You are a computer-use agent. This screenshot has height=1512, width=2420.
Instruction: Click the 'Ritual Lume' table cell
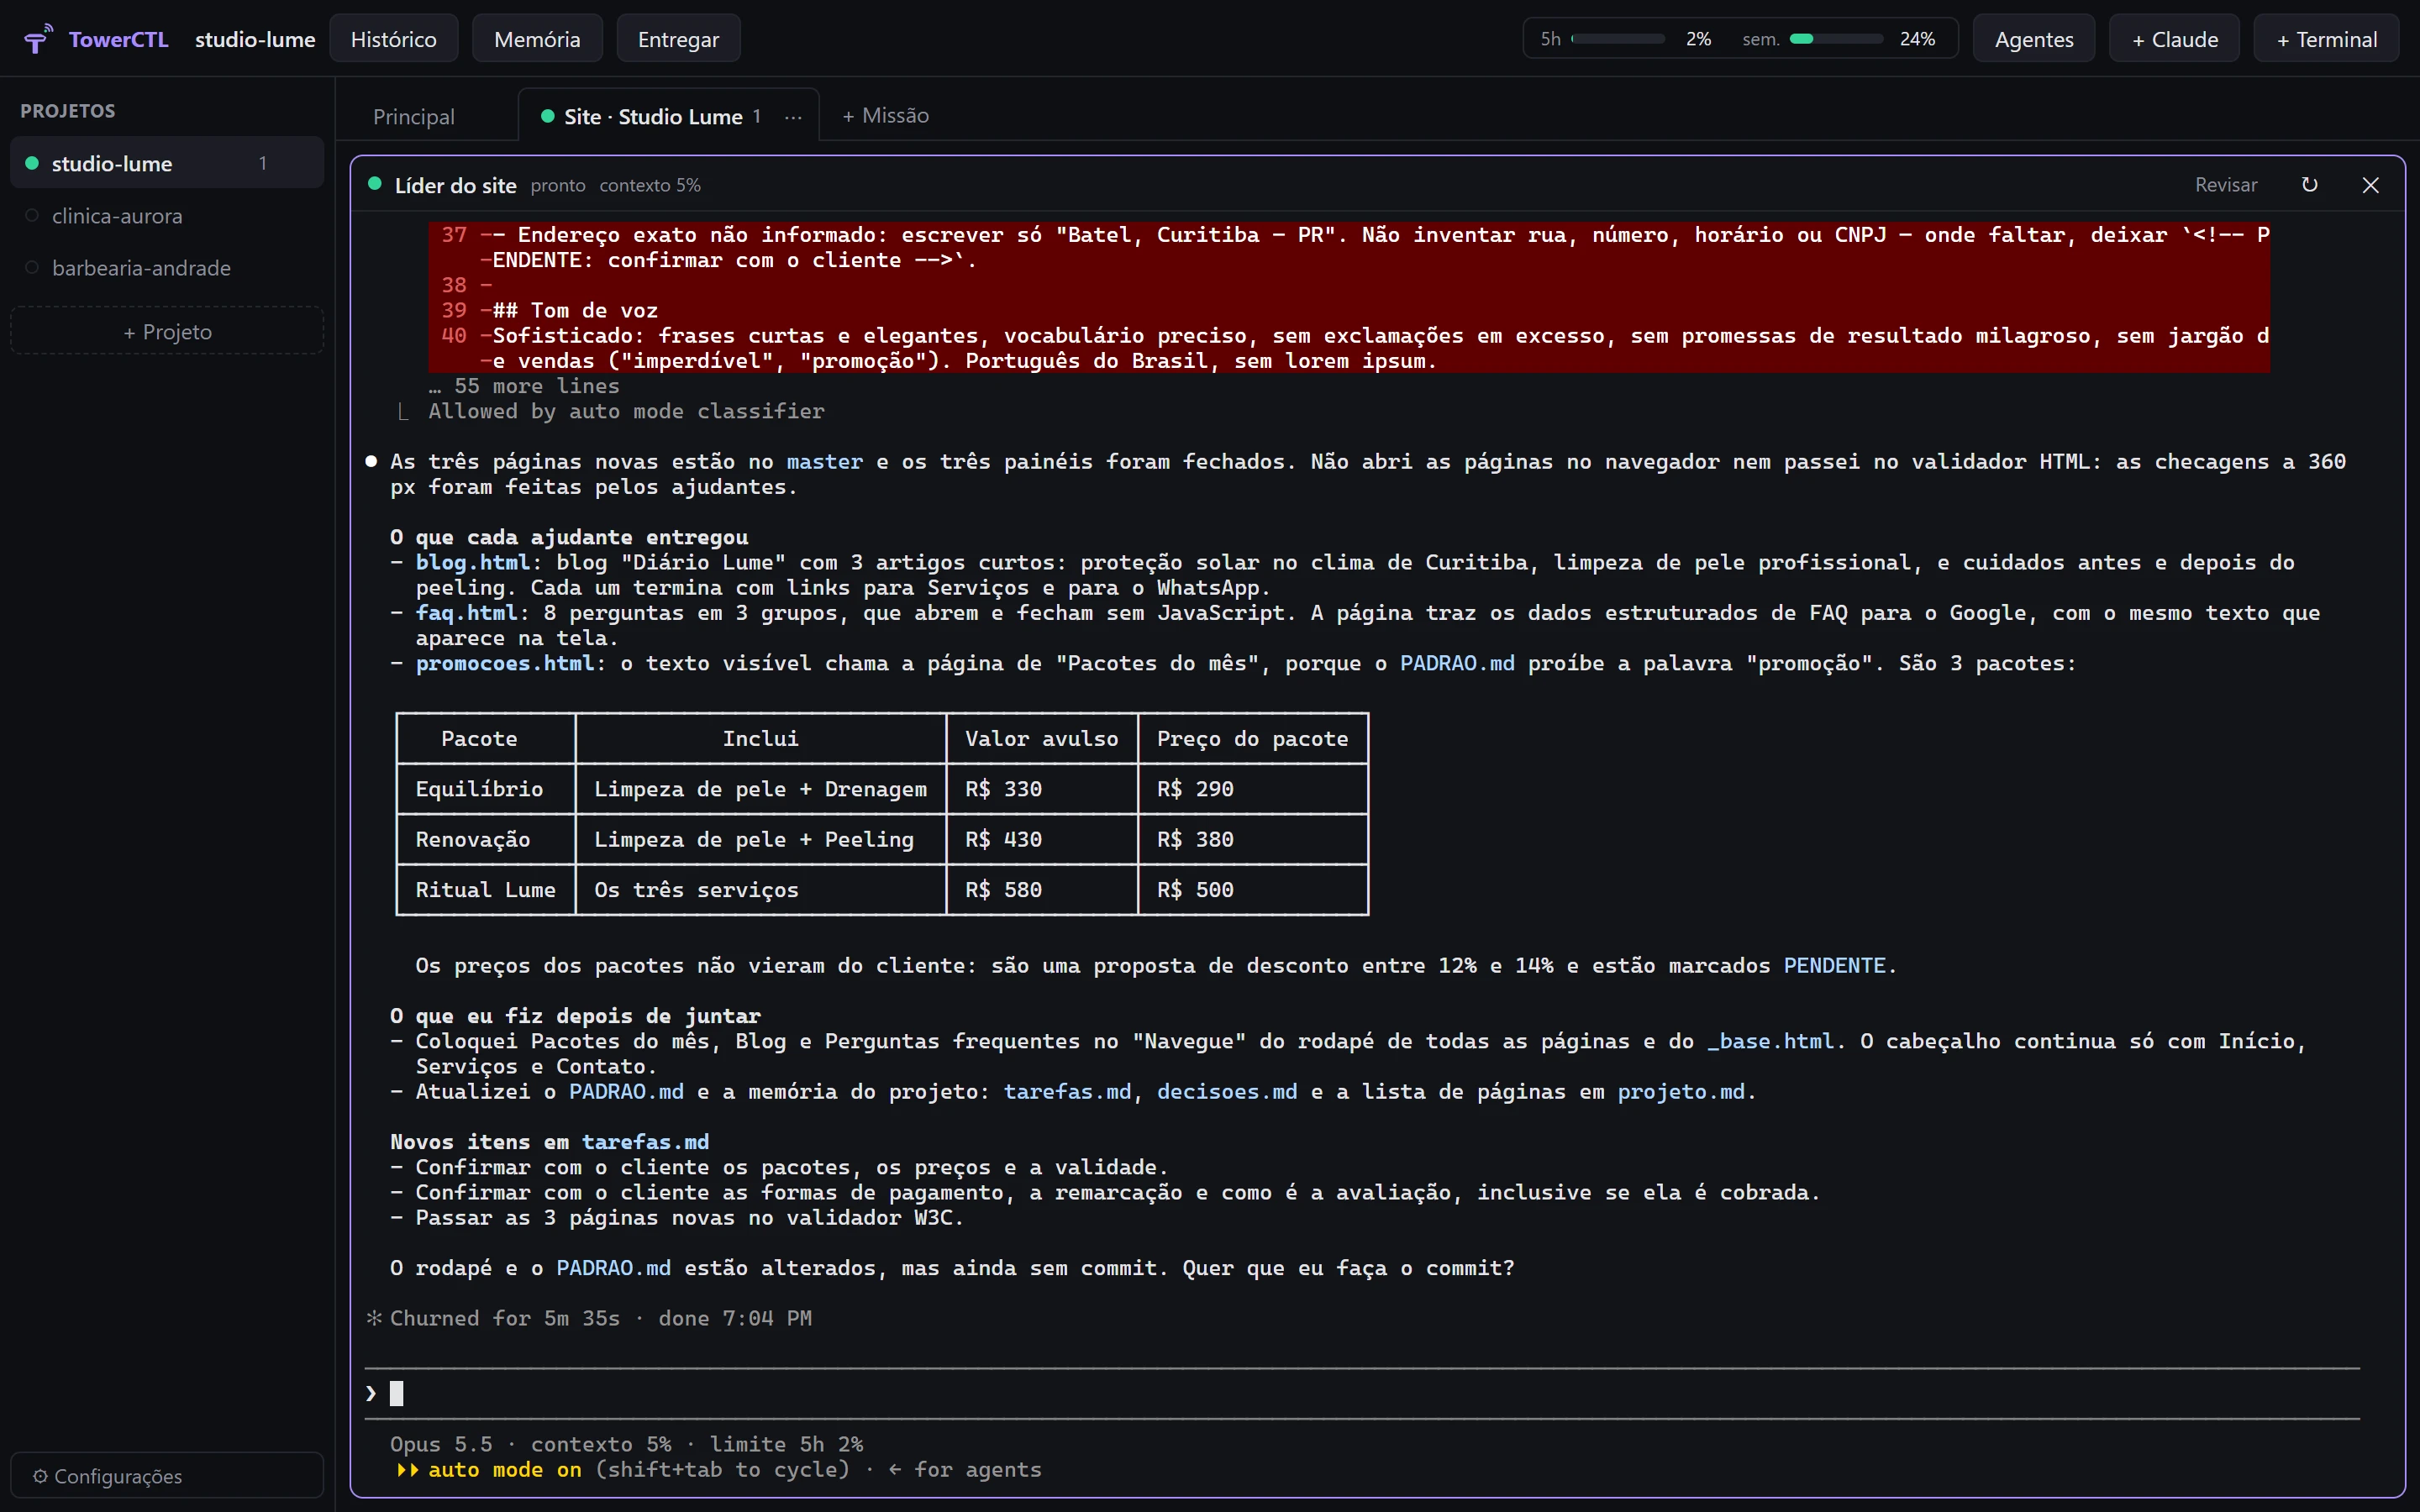pos(485,889)
